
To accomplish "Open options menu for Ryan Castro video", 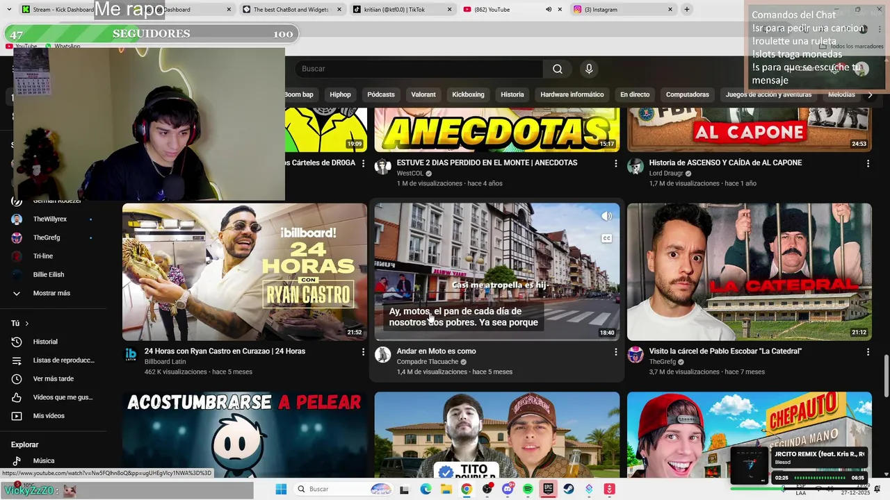I will pyautogui.click(x=363, y=352).
